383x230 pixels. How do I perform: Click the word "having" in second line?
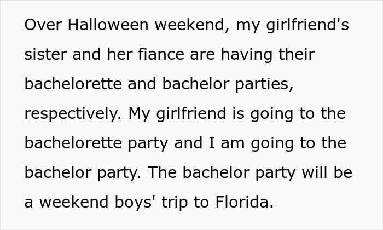coord(245,55)
